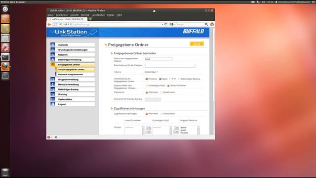The height and width of the screenshot is (178, 316).
Task: Click the network indicator in top panel
Action: point(258,2)
